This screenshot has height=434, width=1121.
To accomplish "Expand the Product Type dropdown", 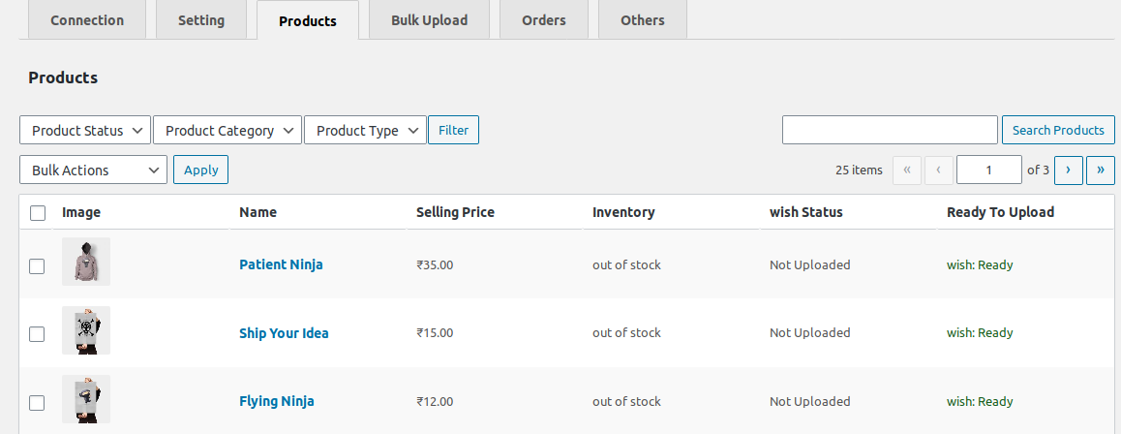I will tap(365, 131).
